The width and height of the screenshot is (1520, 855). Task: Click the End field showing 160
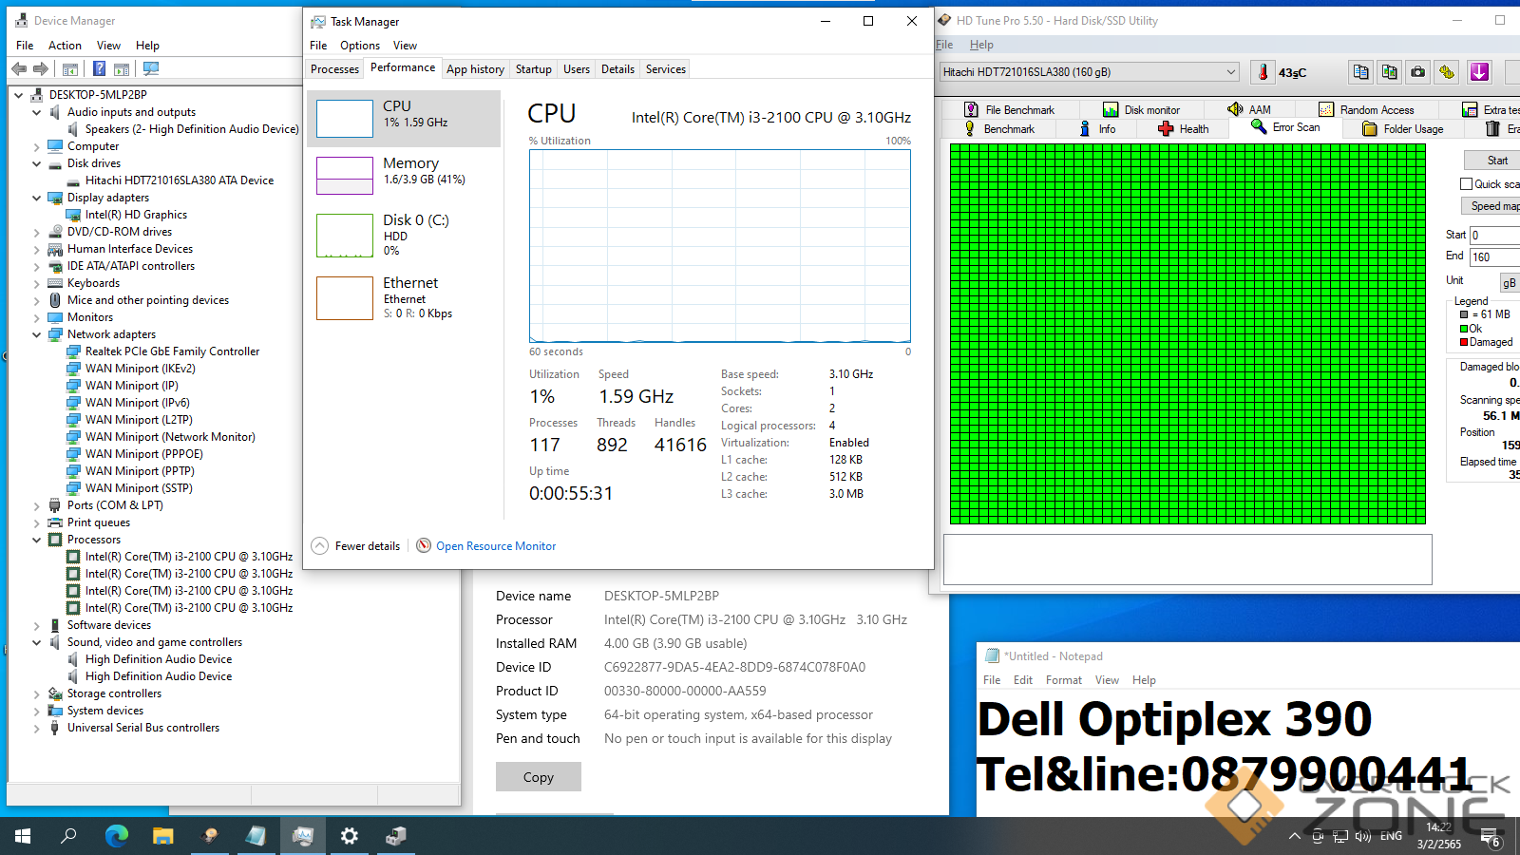1494,256
